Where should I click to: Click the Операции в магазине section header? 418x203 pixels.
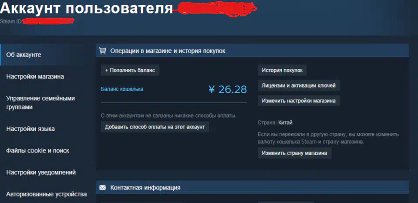pyautogui.click(x=252, y=51)
